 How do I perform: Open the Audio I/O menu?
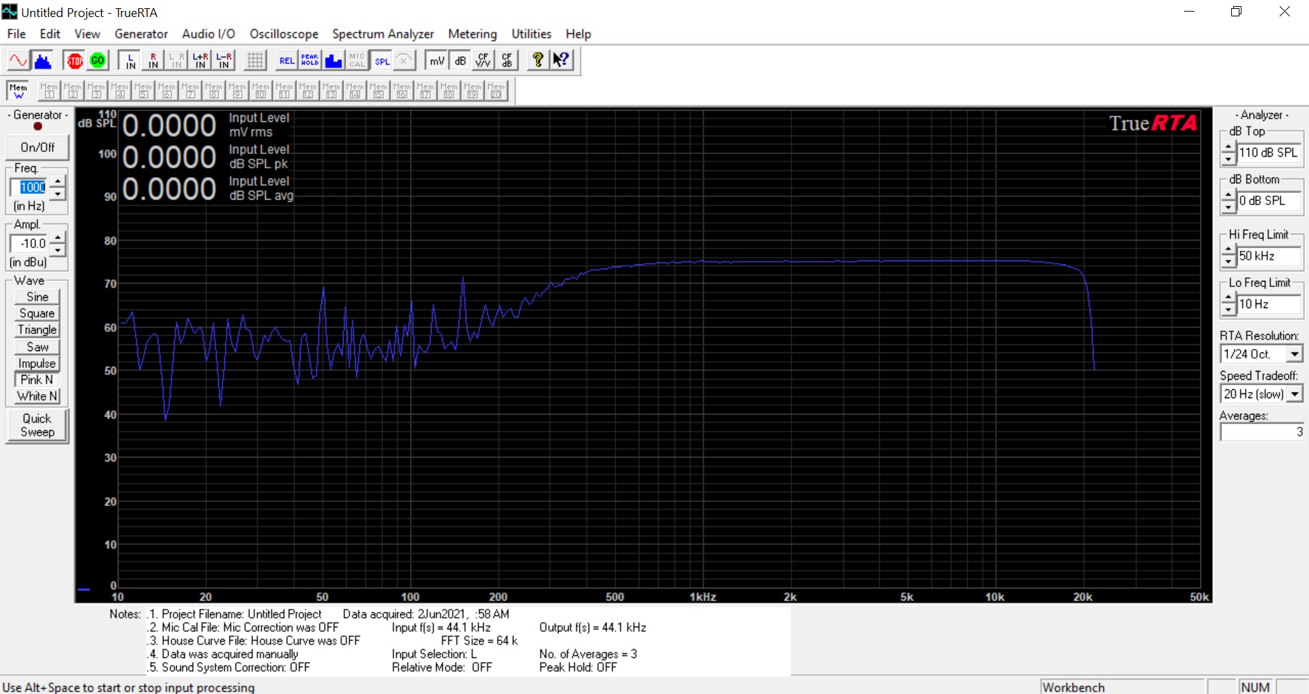208,34
